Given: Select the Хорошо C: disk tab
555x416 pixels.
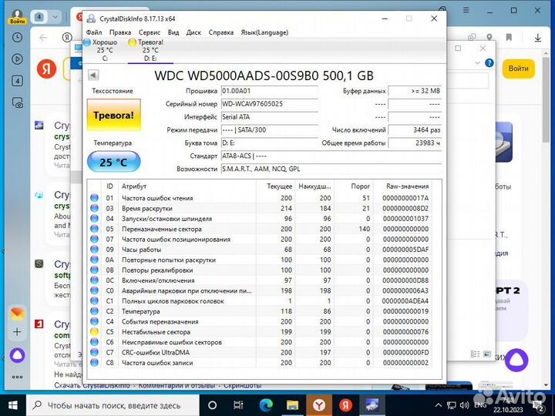Looking at the screenshot, I should pos(104,50).
